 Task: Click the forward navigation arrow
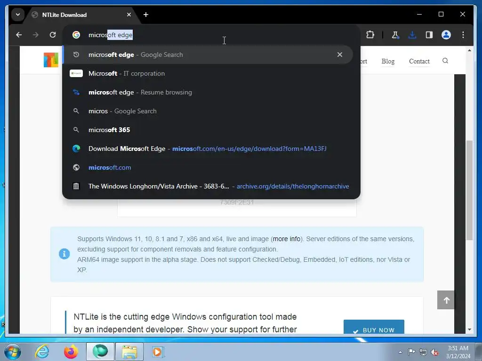(x=36, y=35)
